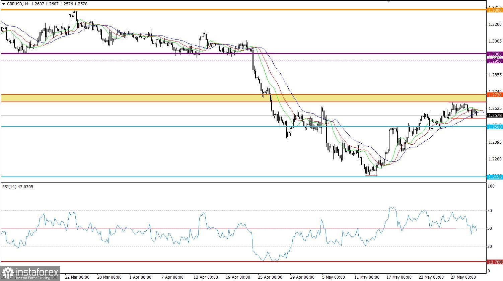Select the GBPUSD,H4 symbol title
This screenshot has width=503, height=281.
pos(17,4)
